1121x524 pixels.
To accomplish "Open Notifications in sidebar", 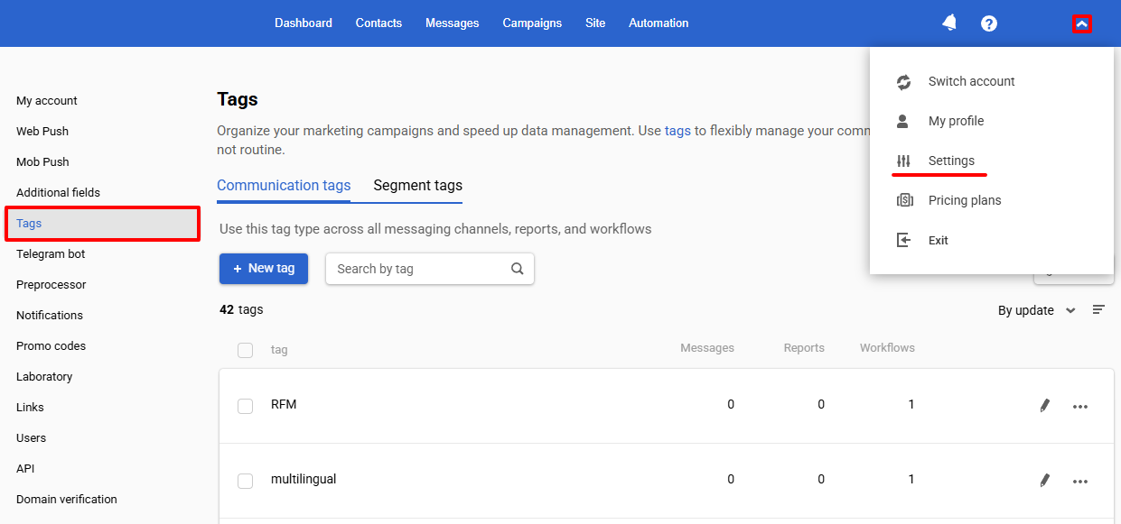I will [x=50, y=316].
